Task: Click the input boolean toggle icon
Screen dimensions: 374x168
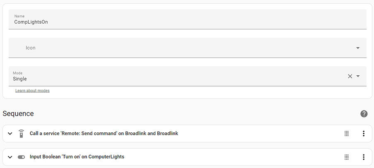Action: click(21, 157)
